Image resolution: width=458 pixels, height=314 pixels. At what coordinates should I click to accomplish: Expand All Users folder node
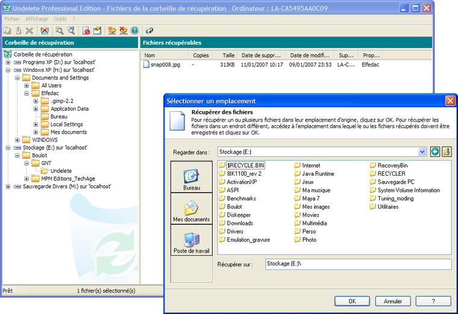[27, 85]
